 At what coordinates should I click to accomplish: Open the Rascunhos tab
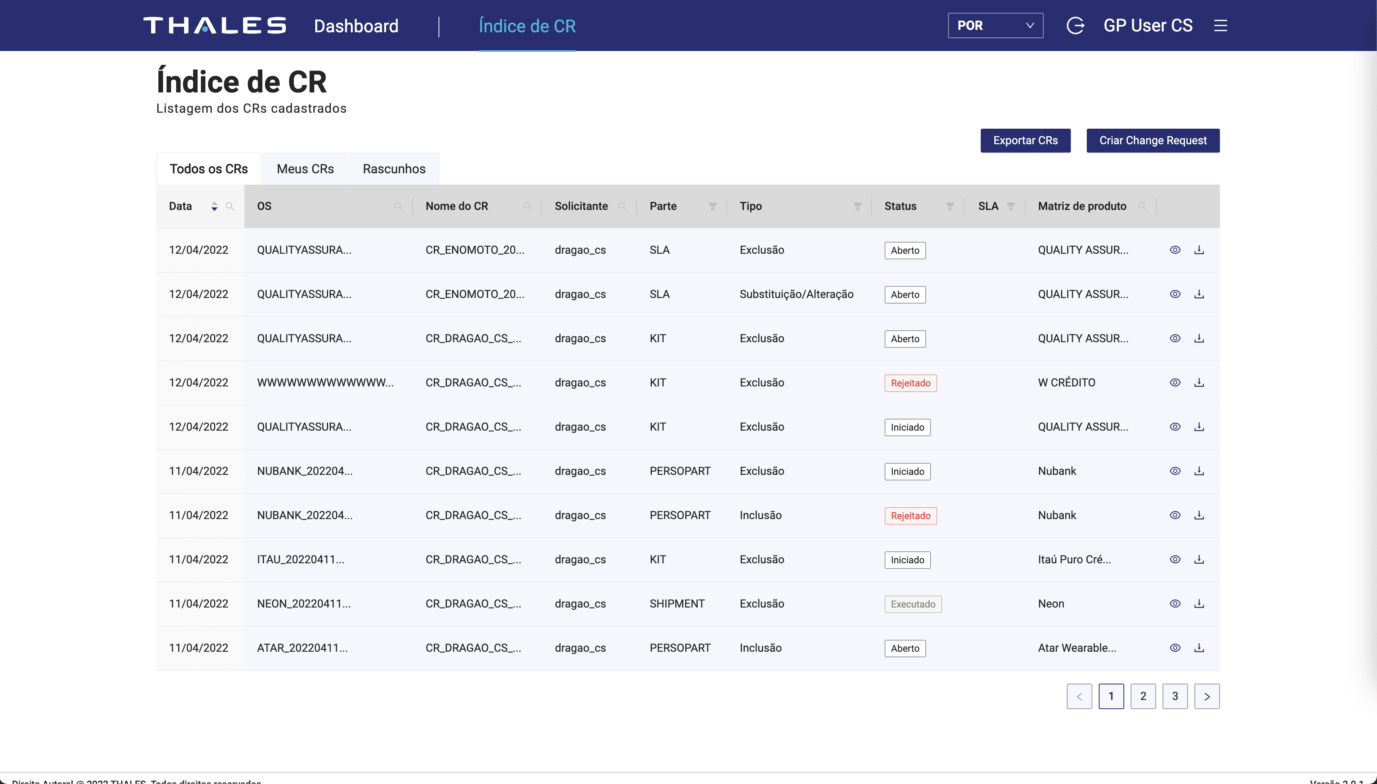[x=394, y=169]
